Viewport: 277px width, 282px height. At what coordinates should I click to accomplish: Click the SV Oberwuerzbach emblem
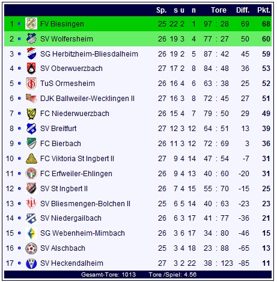(31, 69)
